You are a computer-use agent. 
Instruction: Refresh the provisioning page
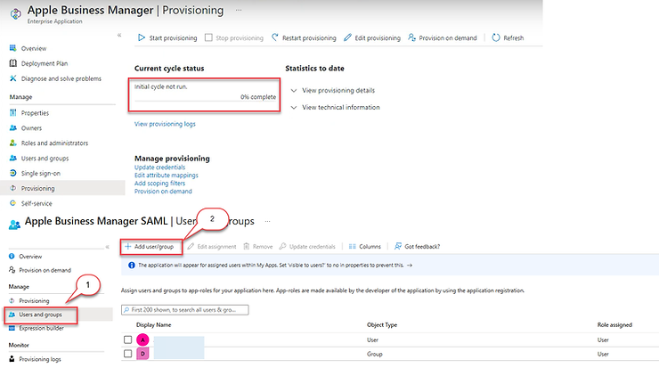[x=508, y=37]
